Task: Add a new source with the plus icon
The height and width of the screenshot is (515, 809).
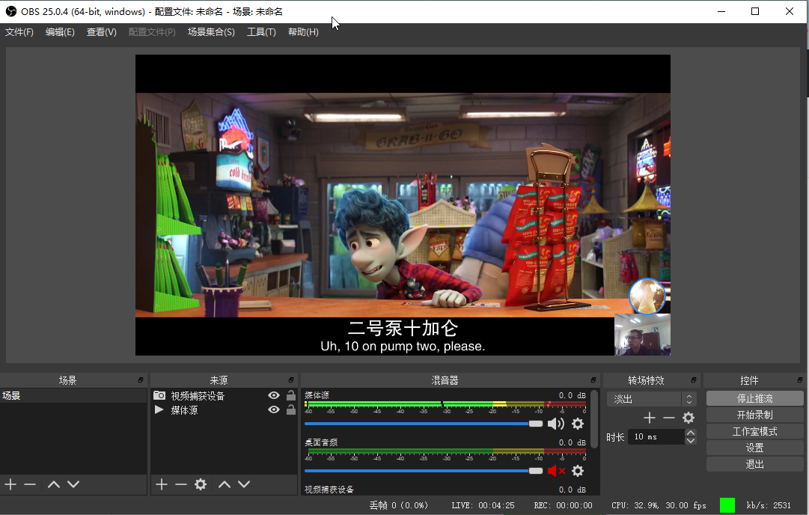Action: (161, 484)
